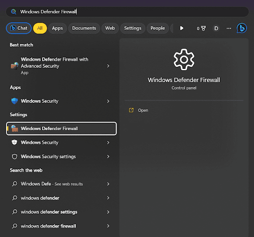Click magnifier icon beside 'windows defender firewall'

(x=14, y=226)
